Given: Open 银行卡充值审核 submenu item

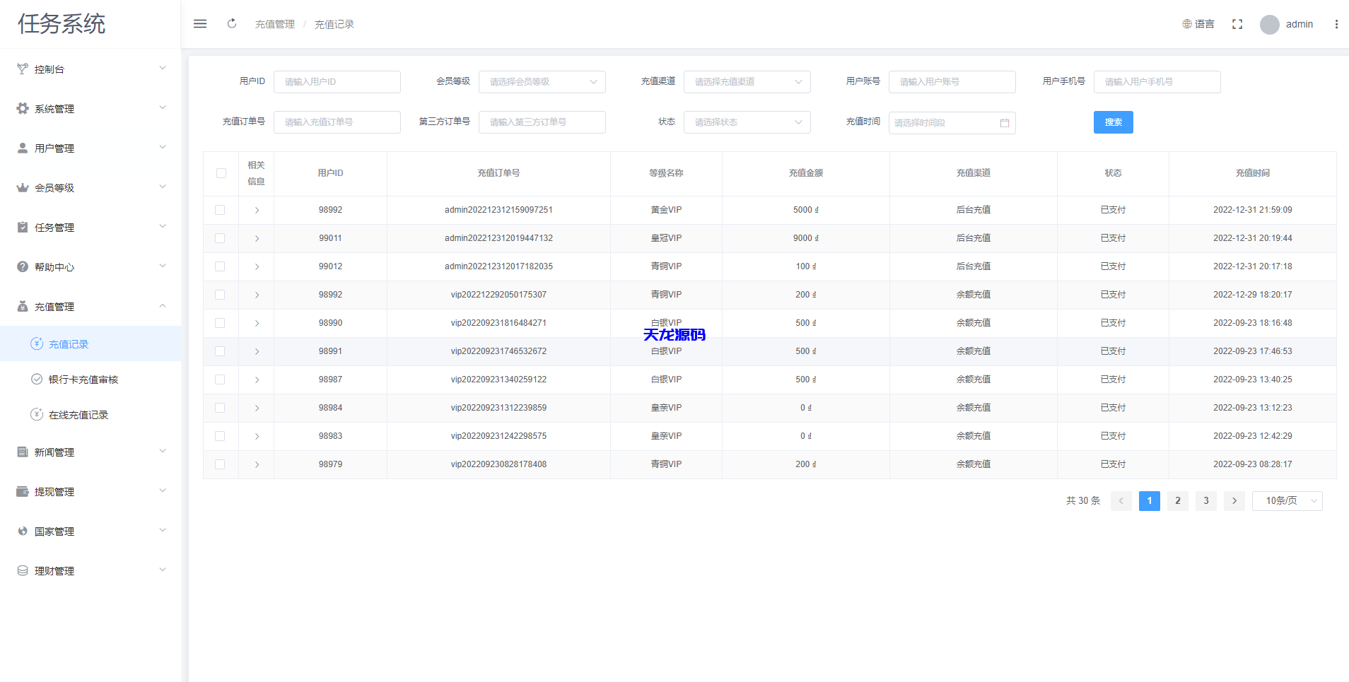Looking at the screenshot, I should (90, 379).
